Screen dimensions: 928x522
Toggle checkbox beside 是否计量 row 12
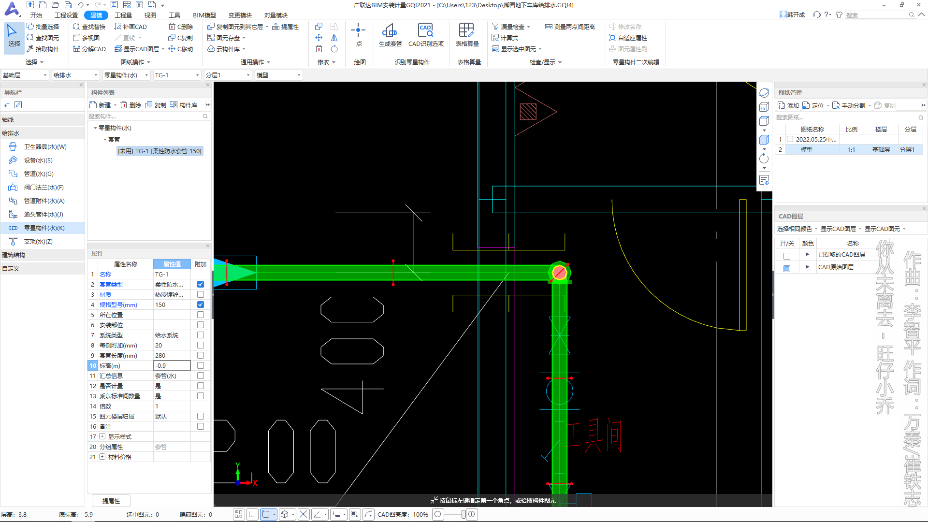(200, 386)
